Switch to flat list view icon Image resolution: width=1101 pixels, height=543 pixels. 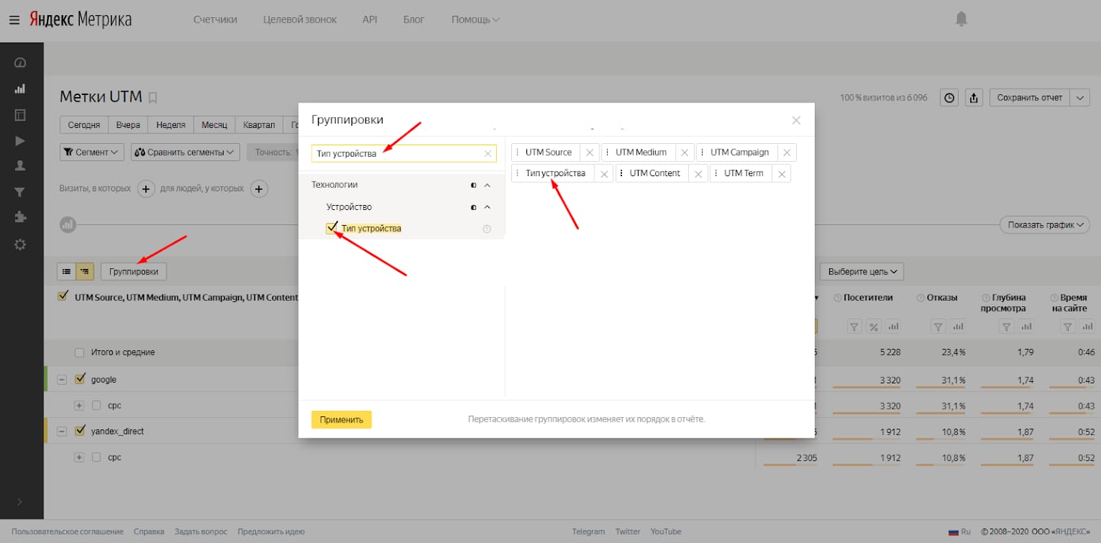[x=66, y=271]
